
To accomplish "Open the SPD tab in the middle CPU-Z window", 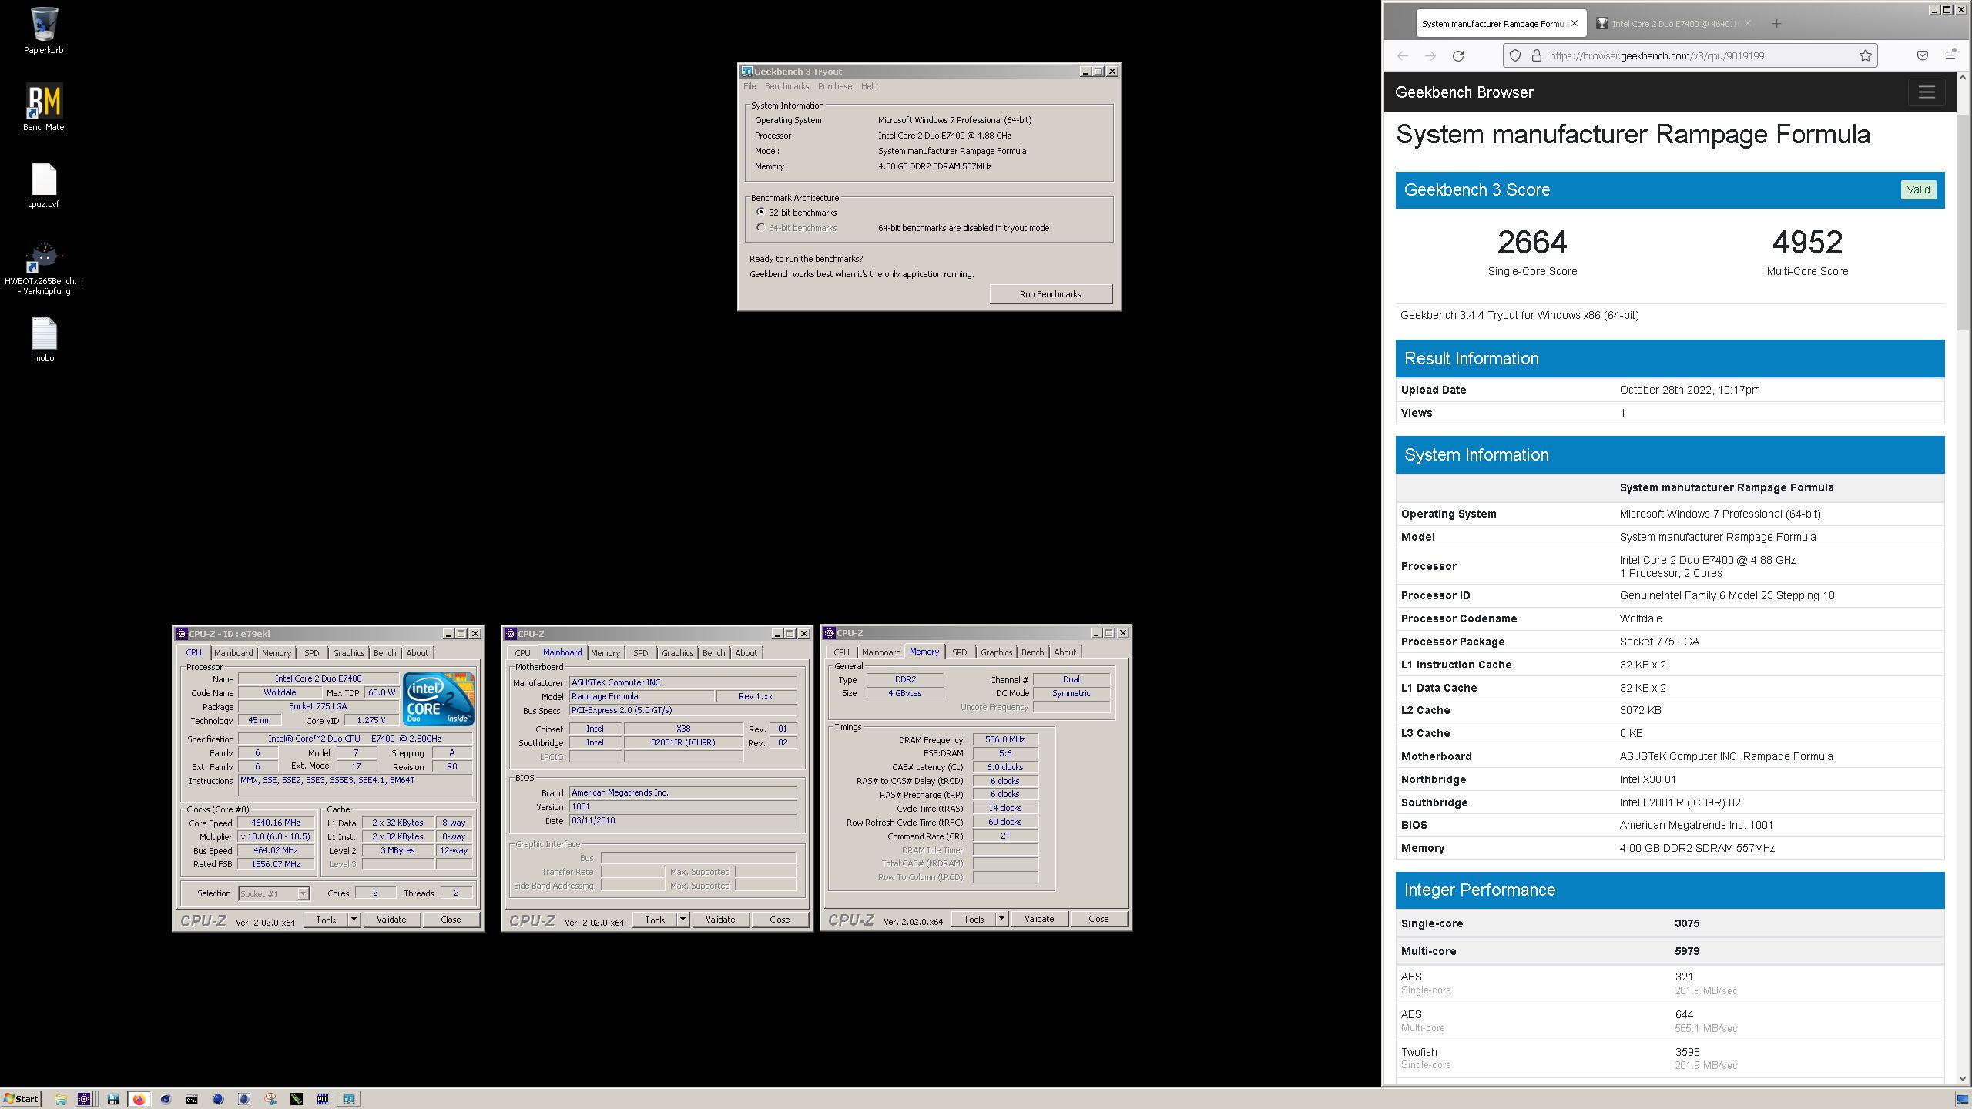I will coord(640,653).
